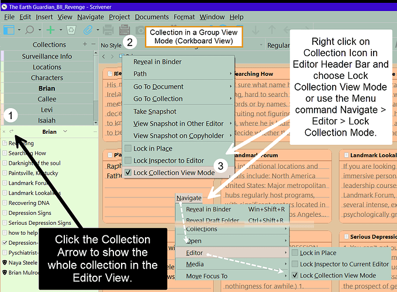This screenshot has width=397, height=292.
Task: Click the Brian collection arrow icon
Action: (x=11, y=131)
